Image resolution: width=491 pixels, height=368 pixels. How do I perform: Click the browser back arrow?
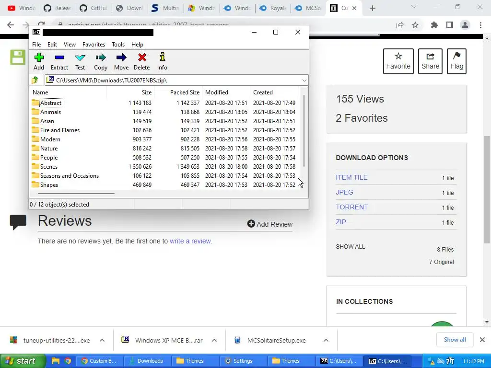(x=11, y=25)
